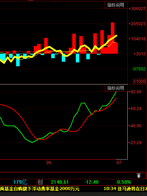The image size is (147, 196).
Task: Click the +92.00 axis label
Action: pyautogui.click(x=135, y=92)
